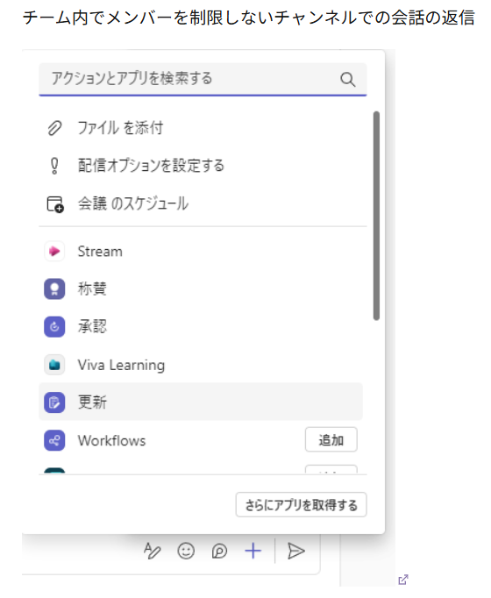Click the send arrow icon

[295, 552]
